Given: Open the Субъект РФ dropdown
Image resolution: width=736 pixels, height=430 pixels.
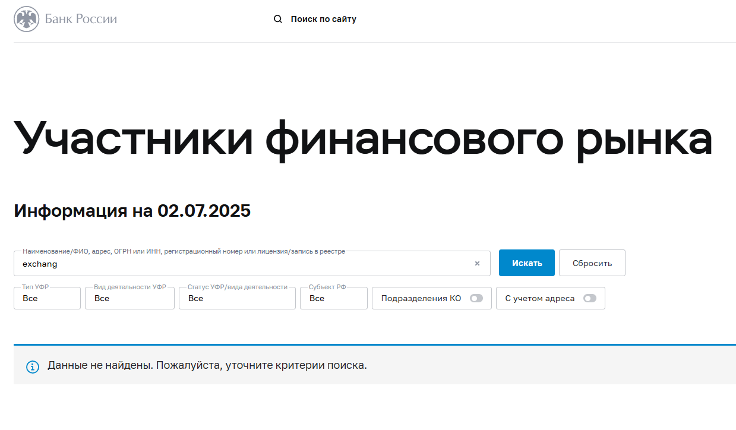Looking at the screenshot, I should (334, 298).
